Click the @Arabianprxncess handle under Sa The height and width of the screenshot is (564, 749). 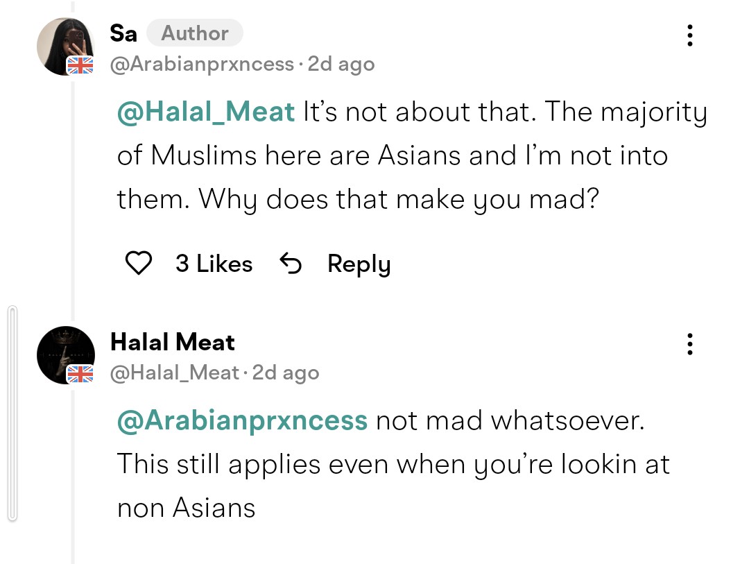tap(202, 64)
